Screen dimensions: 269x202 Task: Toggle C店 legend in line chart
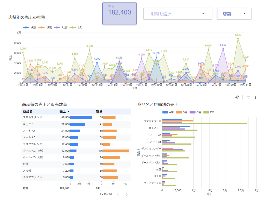61,27
